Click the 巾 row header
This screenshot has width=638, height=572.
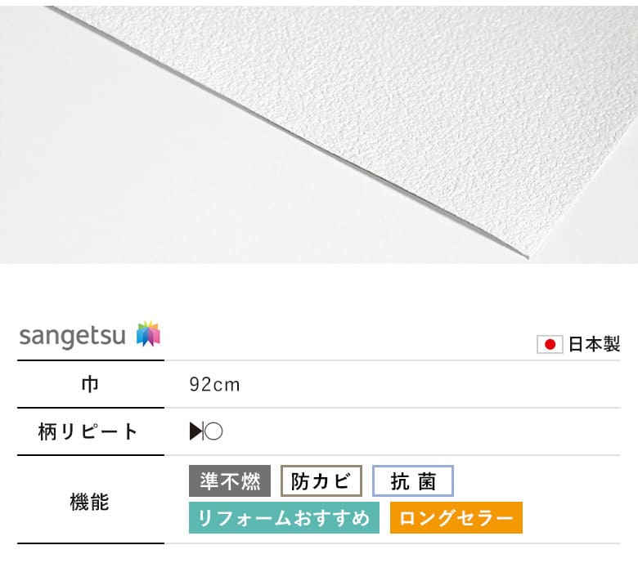coord(90,384)
